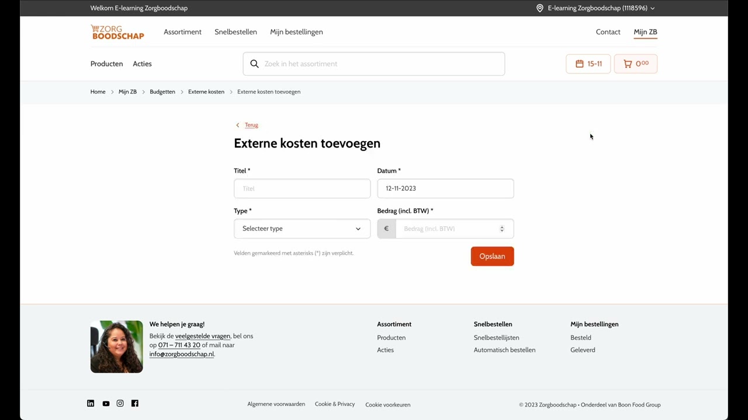Open Cookie & Privacy link
Screen dimensions: 748x420
point(335,404)
